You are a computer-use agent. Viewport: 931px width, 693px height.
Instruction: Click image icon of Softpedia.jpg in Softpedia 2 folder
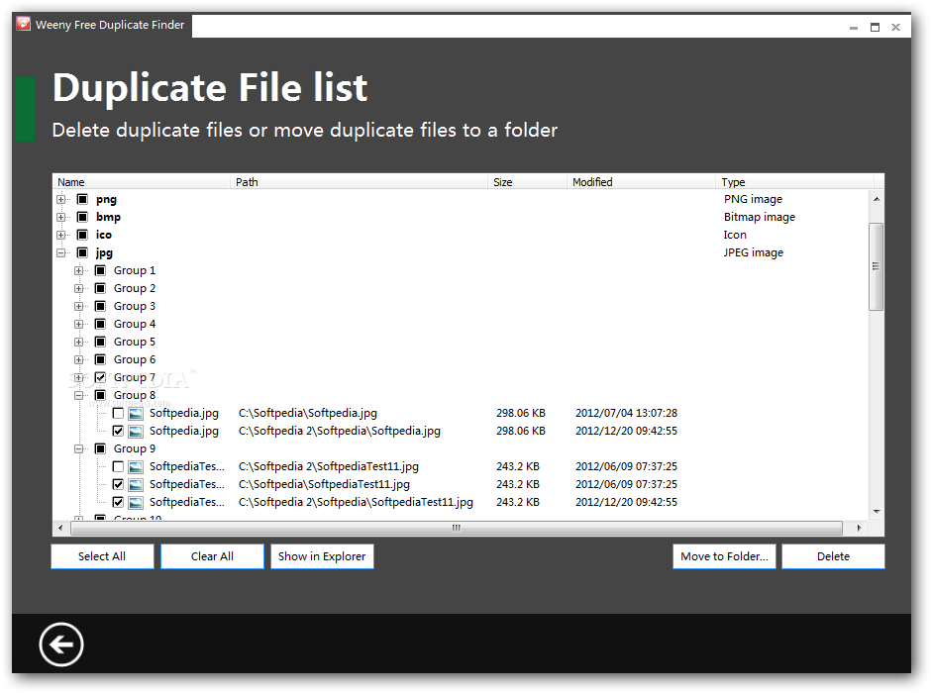pos(136,432)
